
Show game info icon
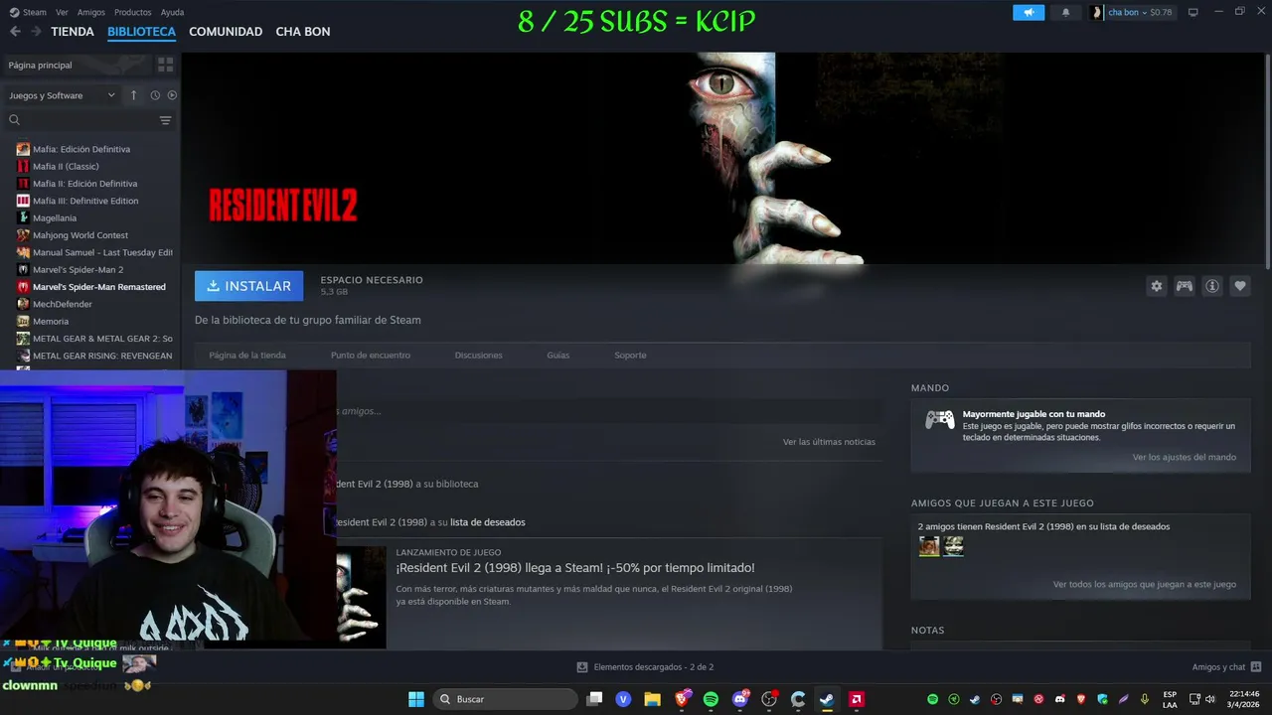tap(1212, 286)
